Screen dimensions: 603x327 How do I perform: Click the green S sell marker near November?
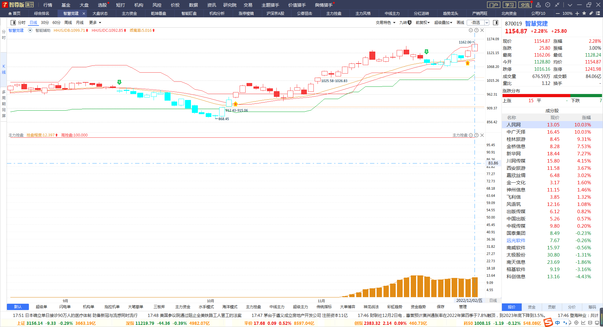(426, 52)
